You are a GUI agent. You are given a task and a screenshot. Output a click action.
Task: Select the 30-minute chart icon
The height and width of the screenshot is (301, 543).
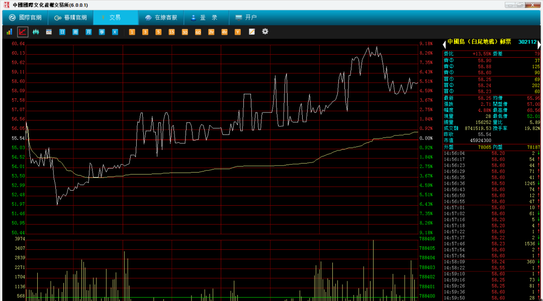[185, 32]
